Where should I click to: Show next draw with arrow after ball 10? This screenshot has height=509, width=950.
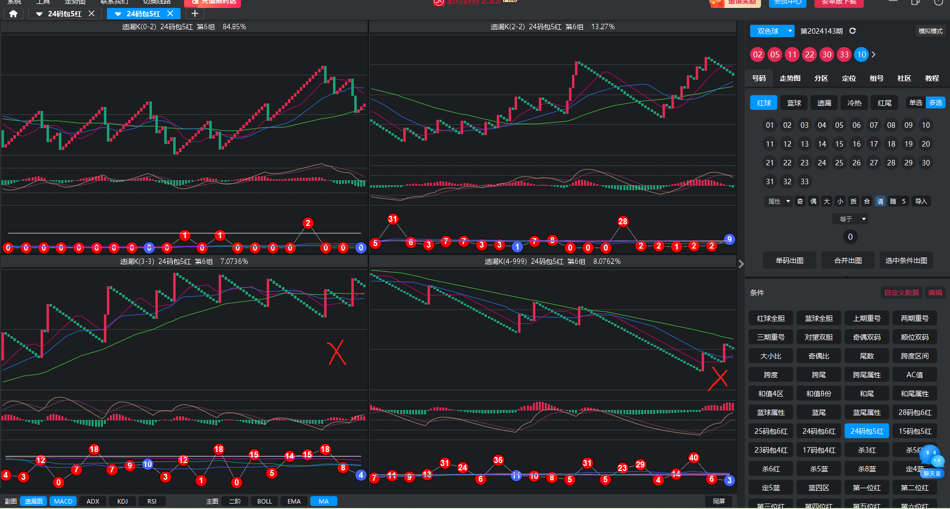coord(874,54)
